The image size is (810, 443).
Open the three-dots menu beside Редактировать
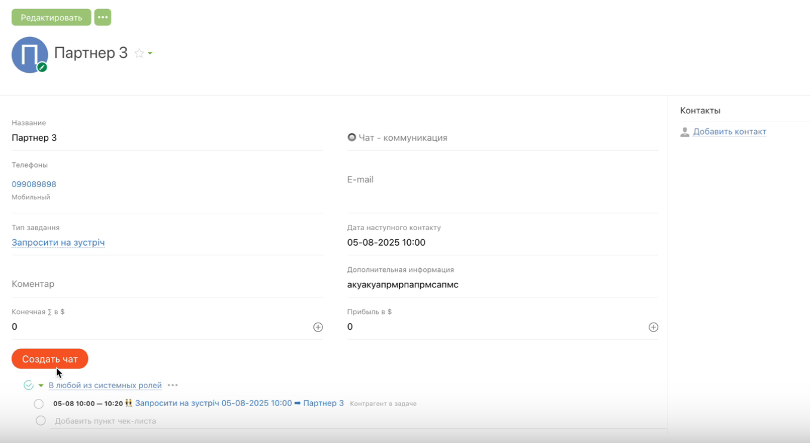pyautogui.click(x=103, y=17)
